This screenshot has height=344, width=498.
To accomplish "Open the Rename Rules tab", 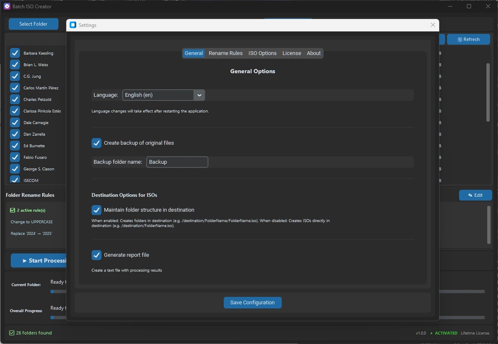I will (x=226, y=53).
